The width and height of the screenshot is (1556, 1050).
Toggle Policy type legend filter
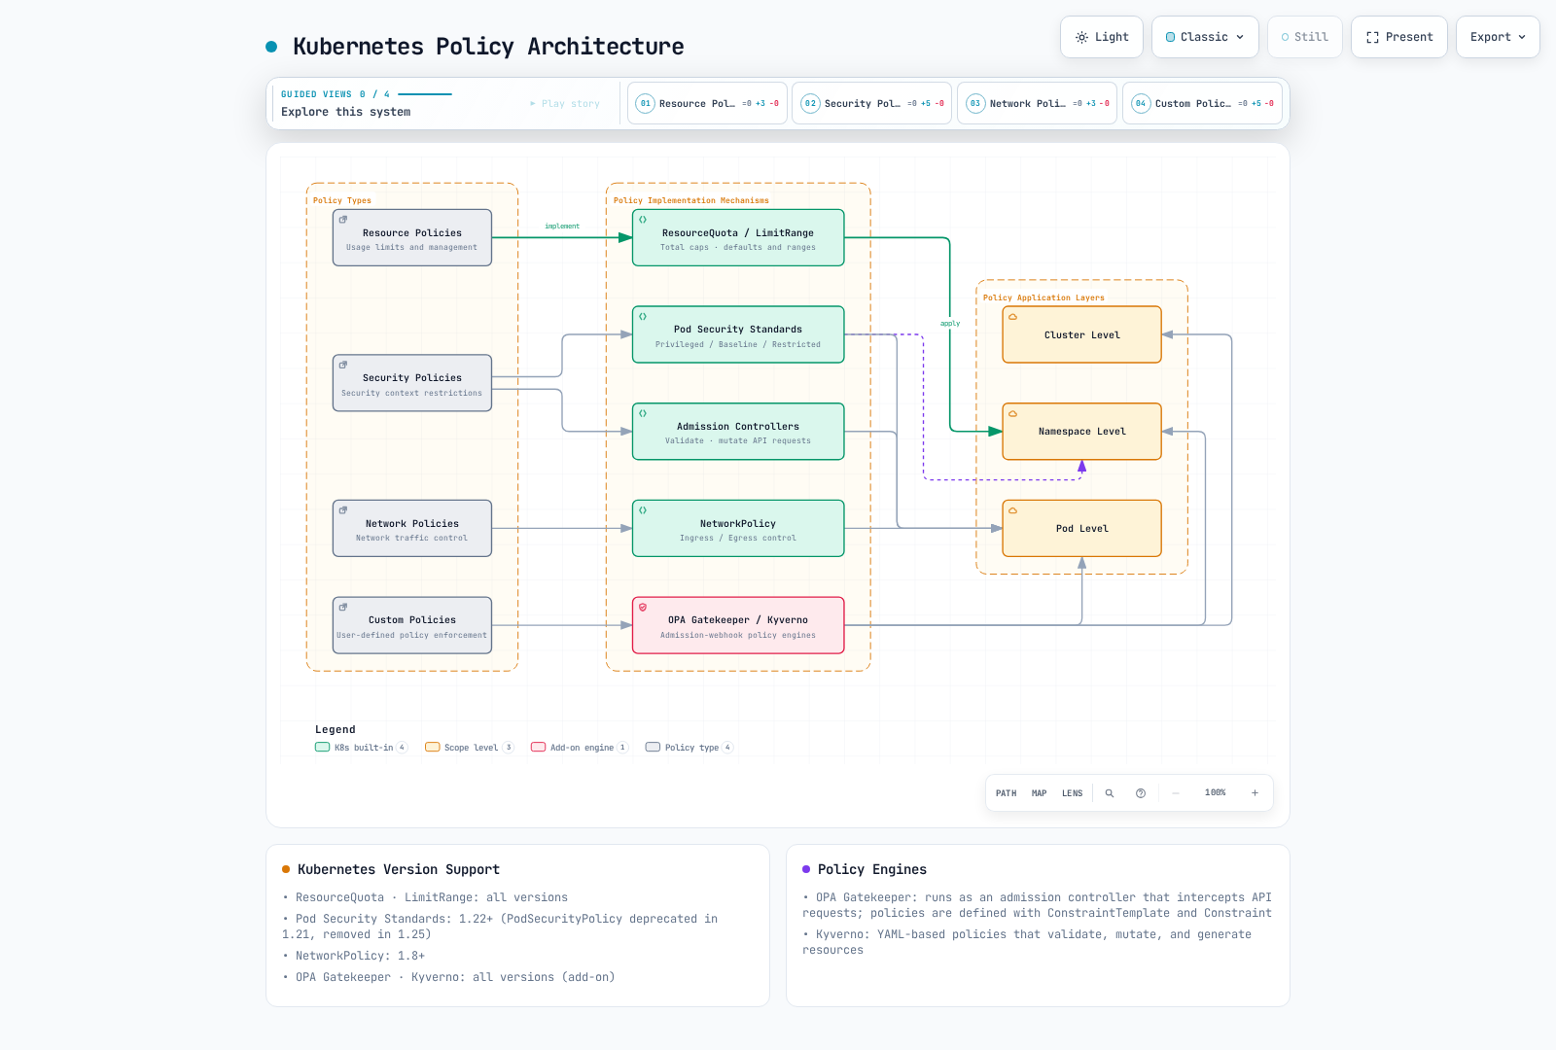tap(690, 748)
